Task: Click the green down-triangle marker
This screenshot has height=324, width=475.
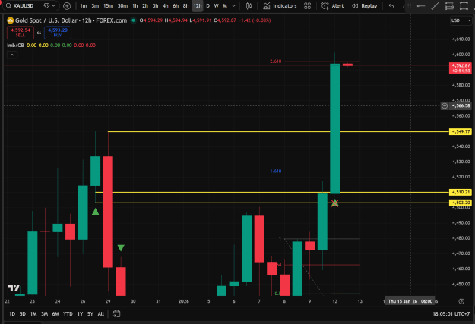Action: tap(121, 248)
